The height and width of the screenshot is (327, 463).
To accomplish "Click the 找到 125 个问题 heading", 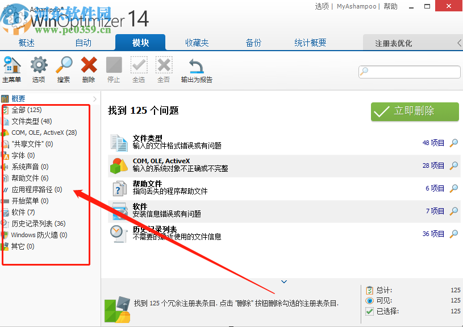I will 143,111.
